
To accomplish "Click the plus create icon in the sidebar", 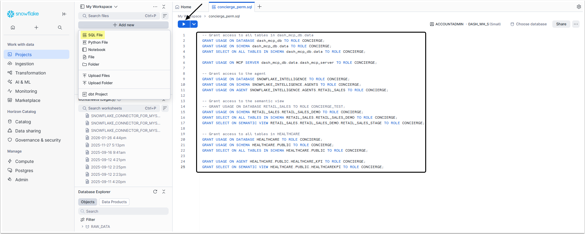I will pos(36,27).
